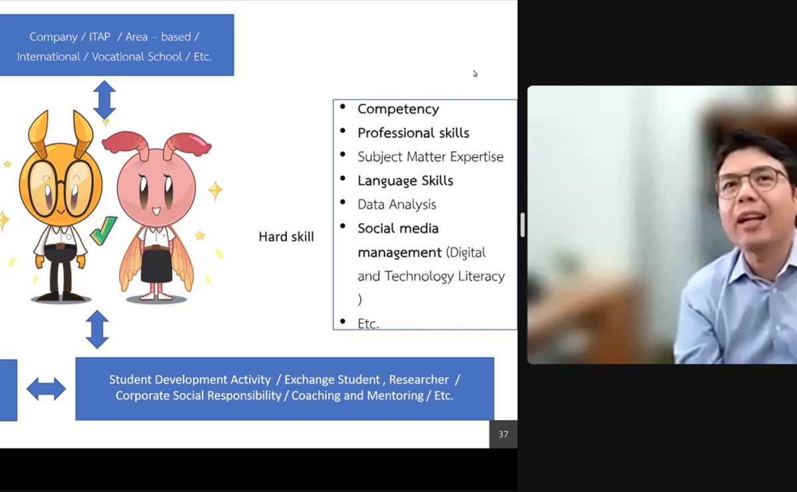This screenshot has height=492, width=797.
Task: Click the pink mascot character
Action: 157,216
